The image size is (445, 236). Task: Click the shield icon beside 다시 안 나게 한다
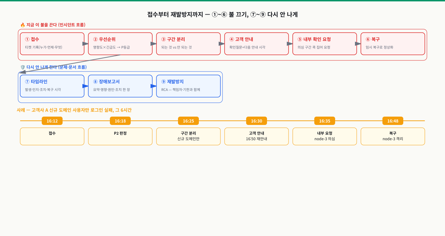coord(23,67)
